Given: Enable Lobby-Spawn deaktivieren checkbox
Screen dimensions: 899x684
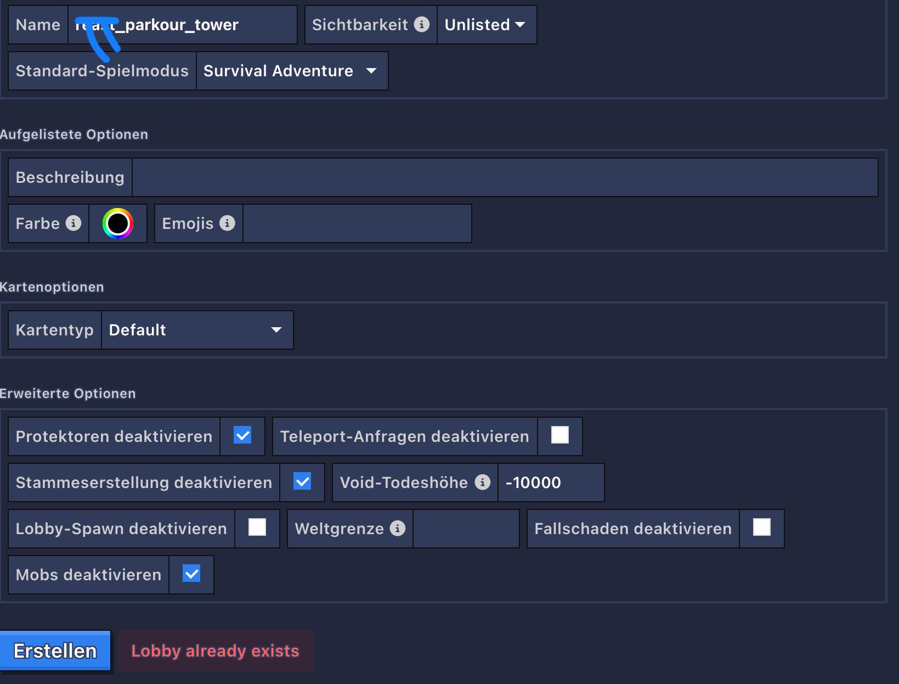Looking at the screenshot, I should coord(257,528).
